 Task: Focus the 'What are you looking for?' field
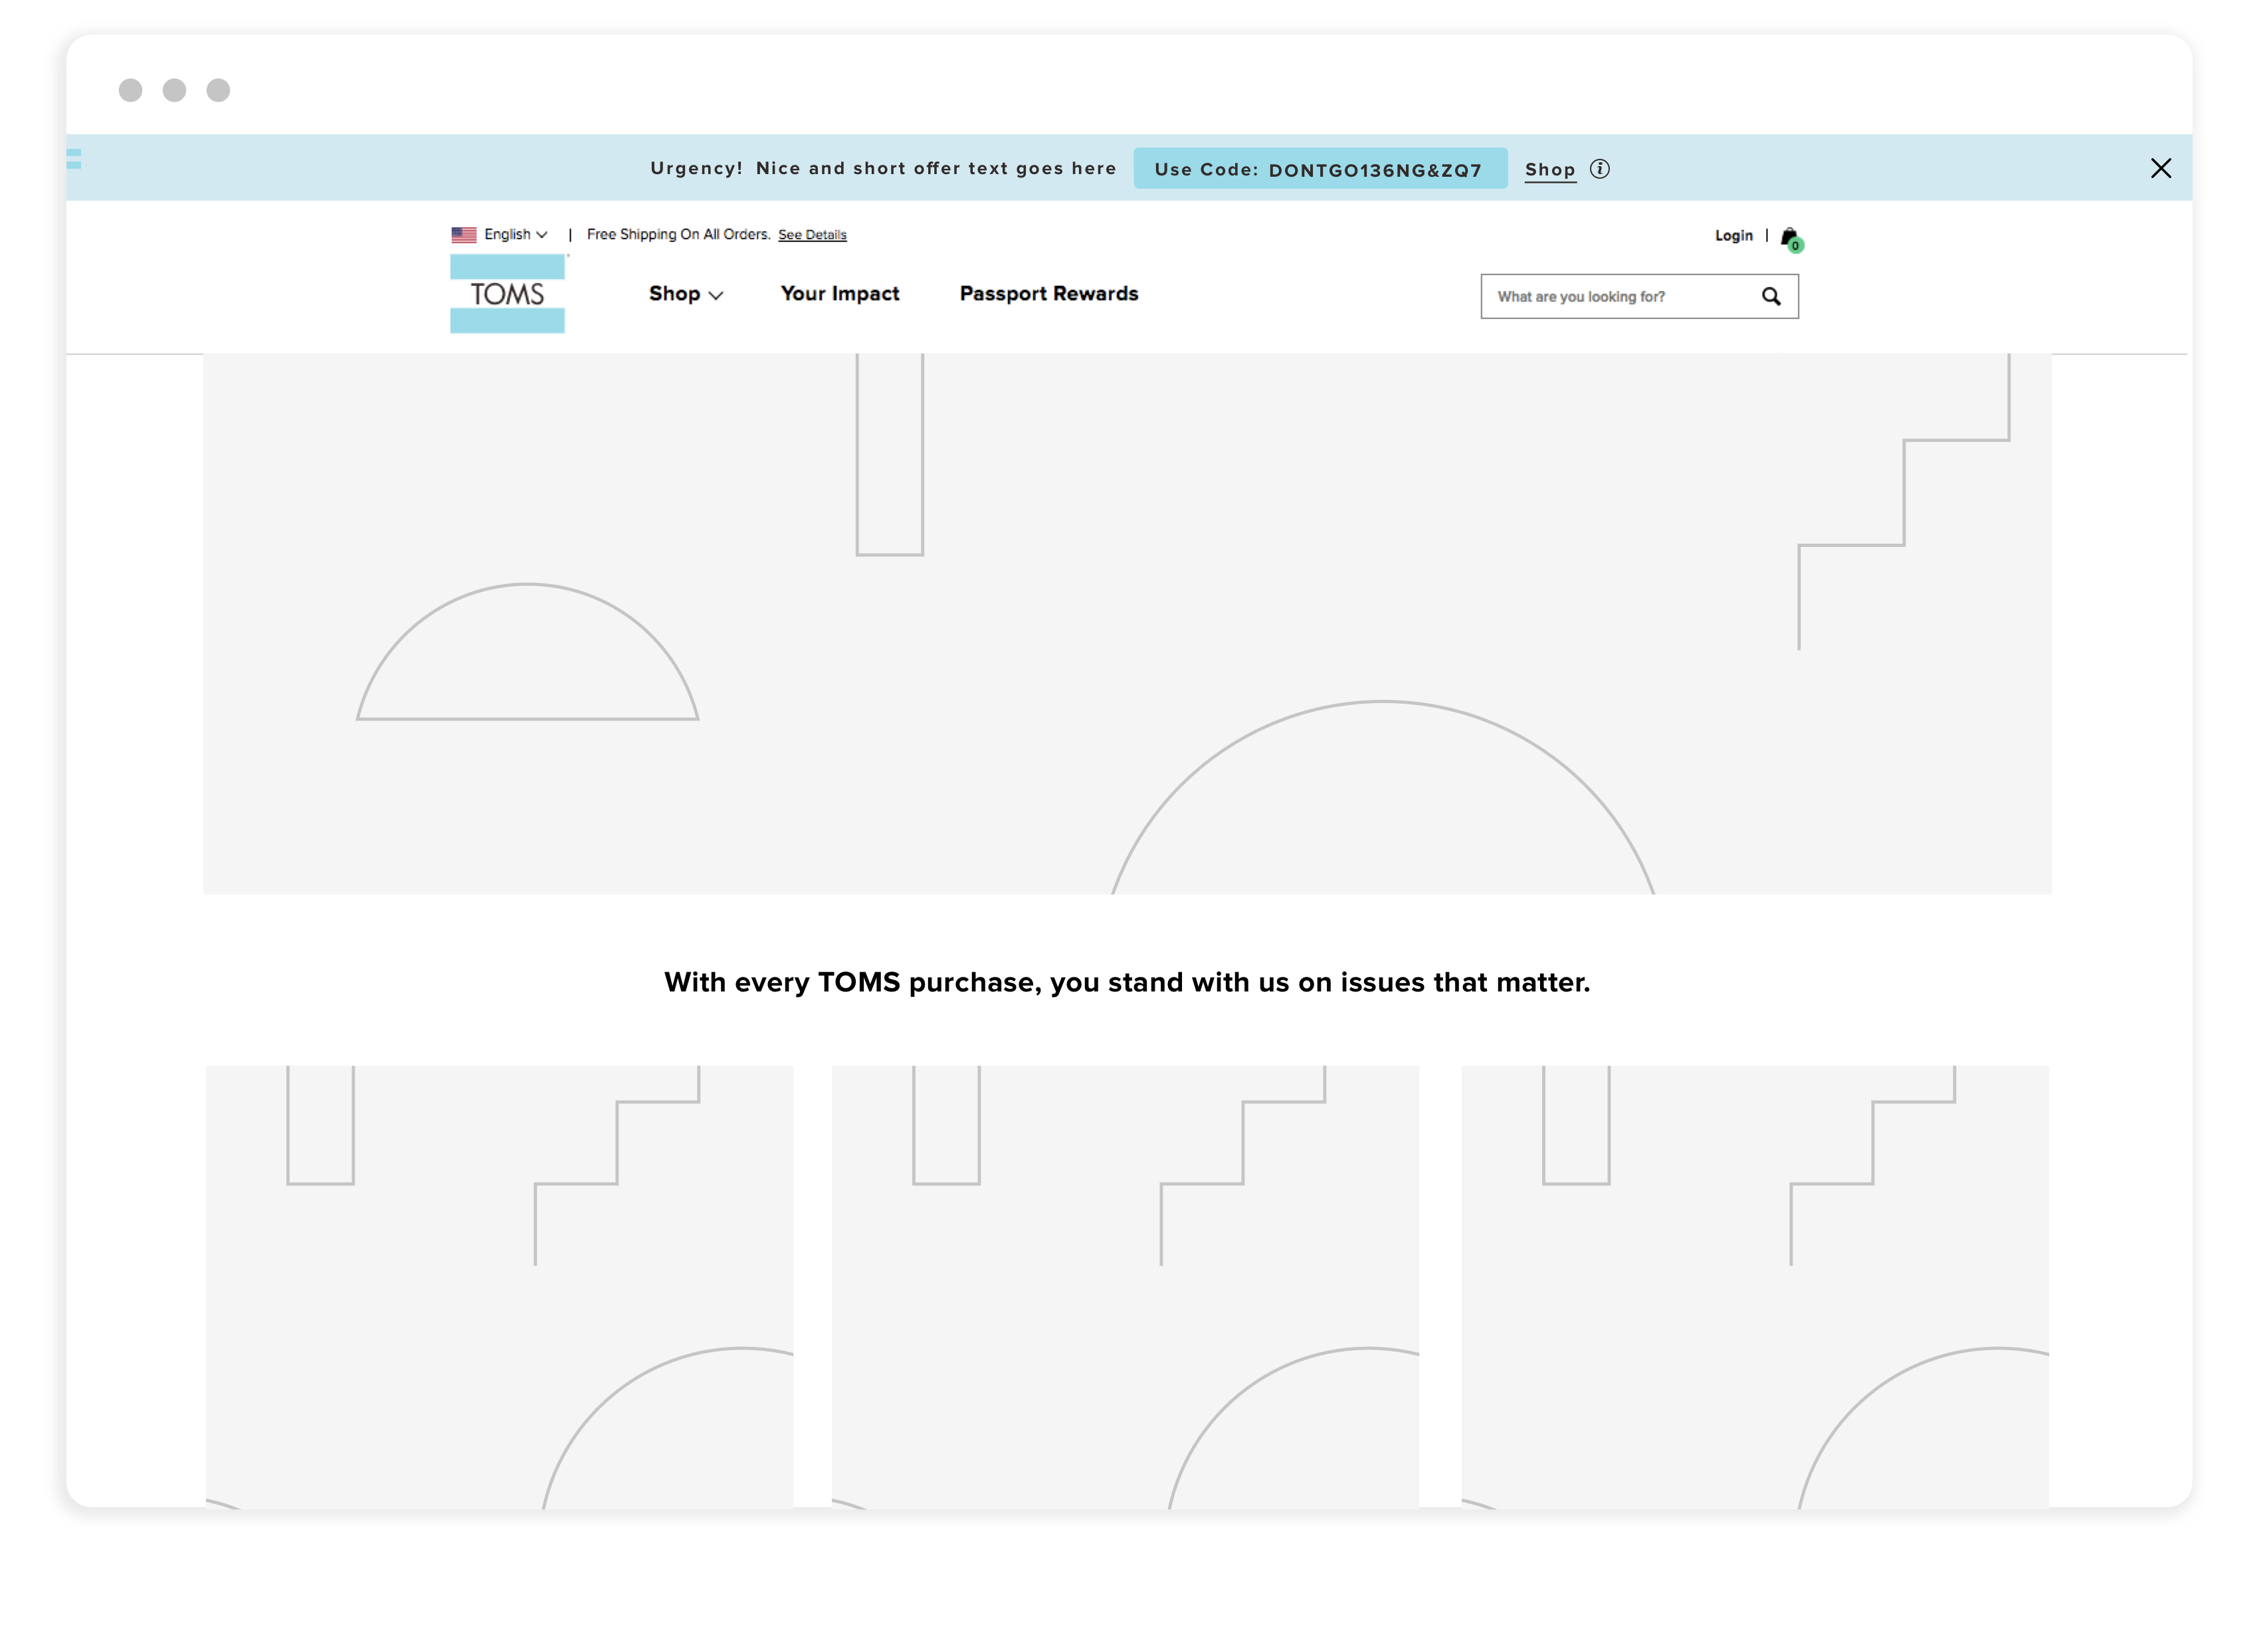click(x=1615, y=297)
